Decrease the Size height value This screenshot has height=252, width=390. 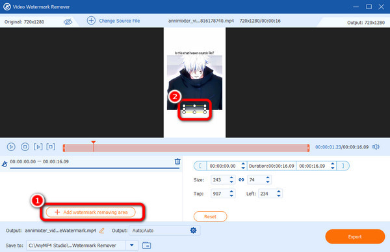click(268, 182)
